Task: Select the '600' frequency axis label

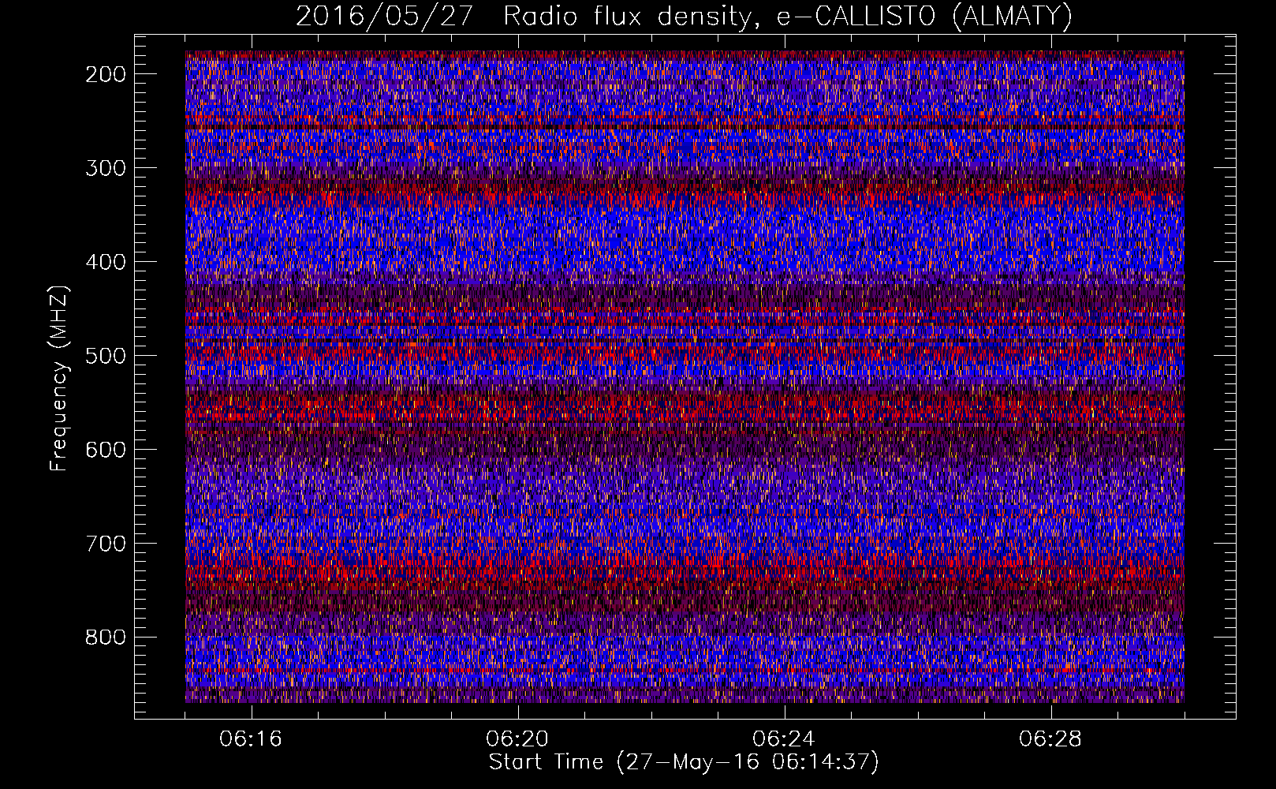Action: point(105,450)
